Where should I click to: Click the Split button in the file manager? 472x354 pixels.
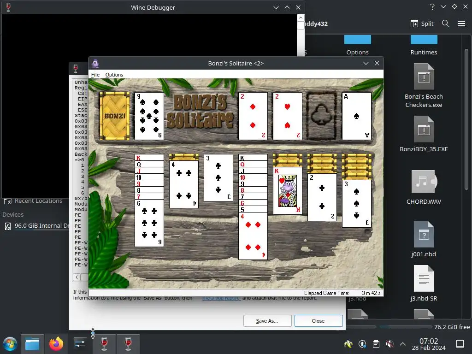[x=422, y=24]
